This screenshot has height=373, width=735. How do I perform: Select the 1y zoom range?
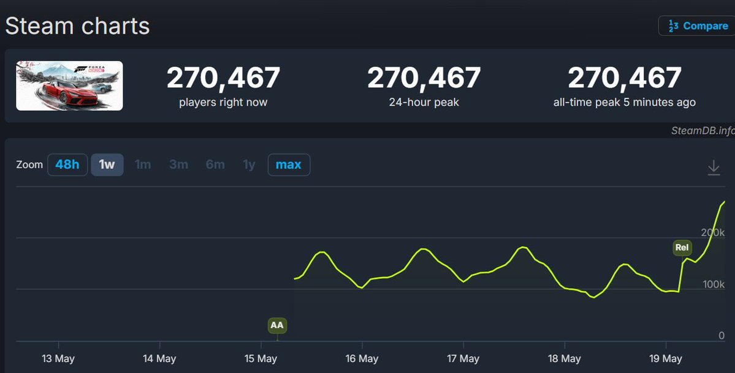(249, 164)
